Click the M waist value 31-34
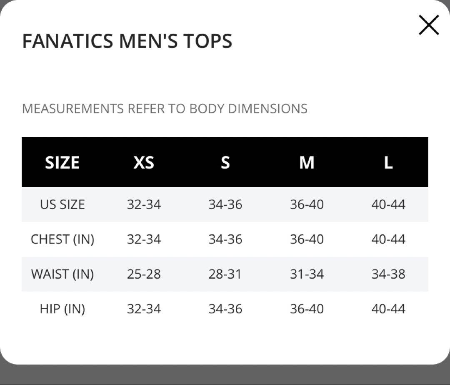Image resolution: width=450 pixels, height=385 pixels. pyautogui.click(x=307, y=274)
